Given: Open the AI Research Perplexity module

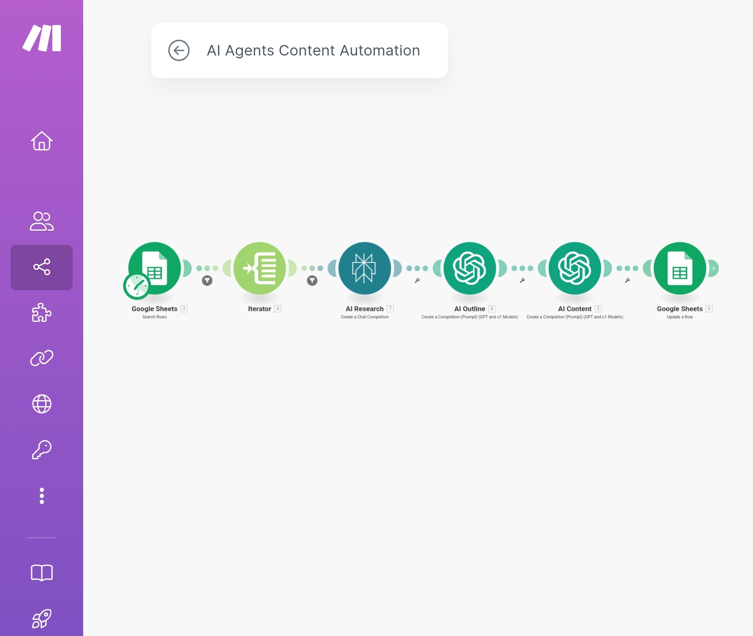Looking at the screenshot, I should click(364, 268).
